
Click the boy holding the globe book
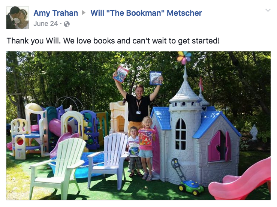134,151
